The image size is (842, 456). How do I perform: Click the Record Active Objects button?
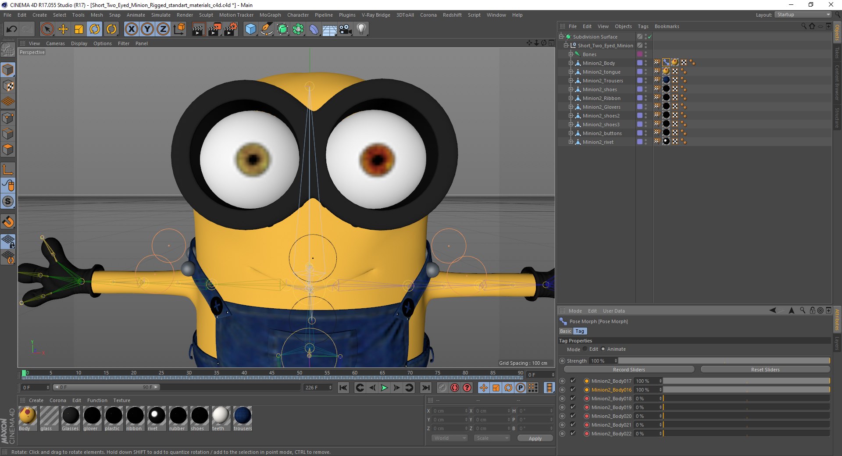(442, 388)
